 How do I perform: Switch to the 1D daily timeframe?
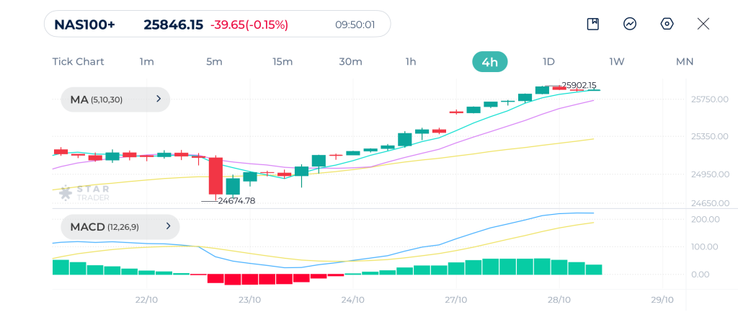coord(548,62)
